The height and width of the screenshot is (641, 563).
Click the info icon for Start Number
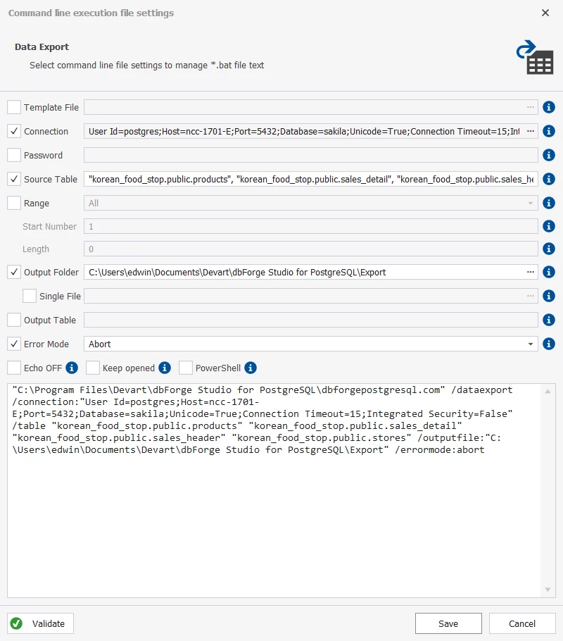[x=549, y=226]
